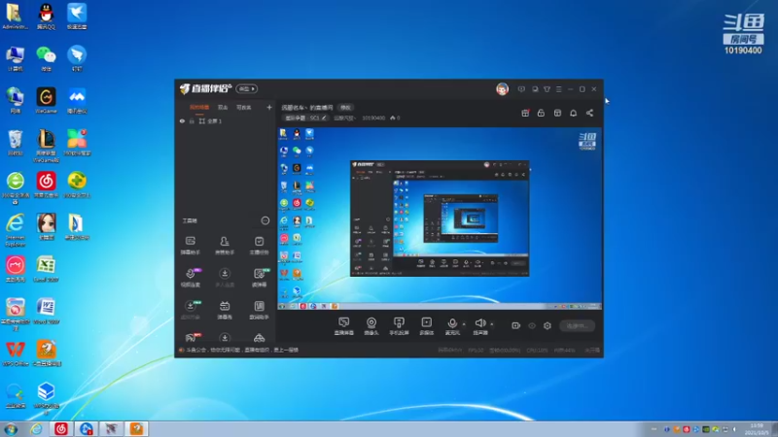
Task: Toggle preview visibility eye beside the settings gear
Action: [x=532, y=325]
